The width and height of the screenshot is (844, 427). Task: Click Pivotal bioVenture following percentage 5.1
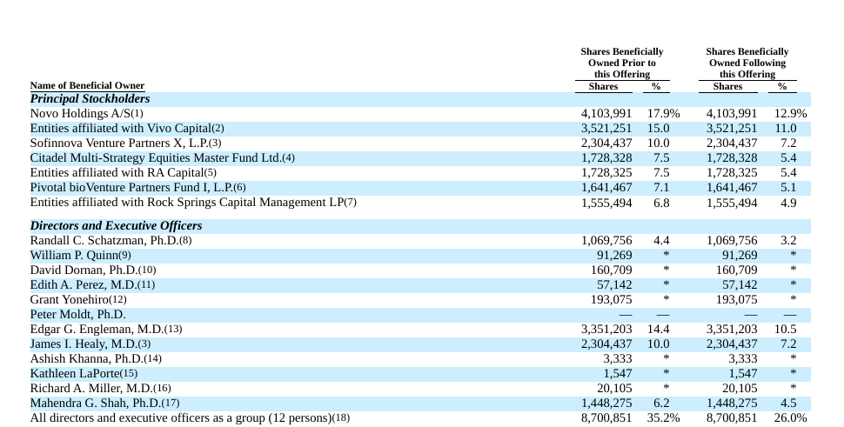(x=788, y=188)
